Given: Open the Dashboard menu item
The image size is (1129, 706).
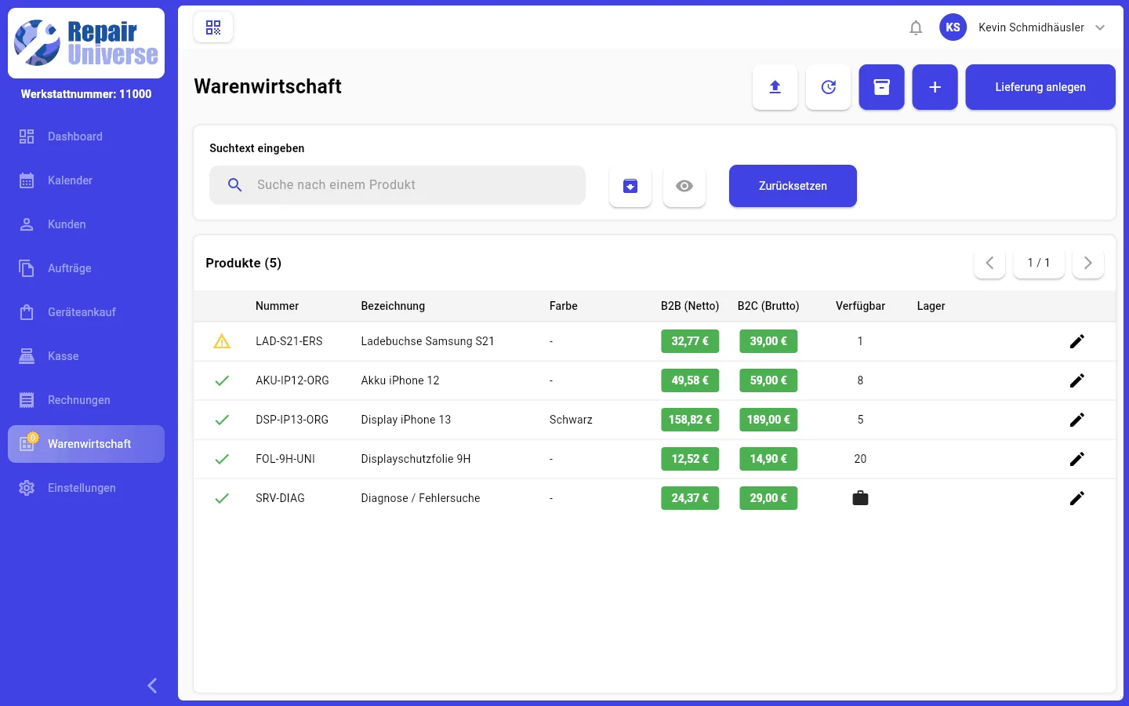Looking at the screenshot, I should 86,136.
